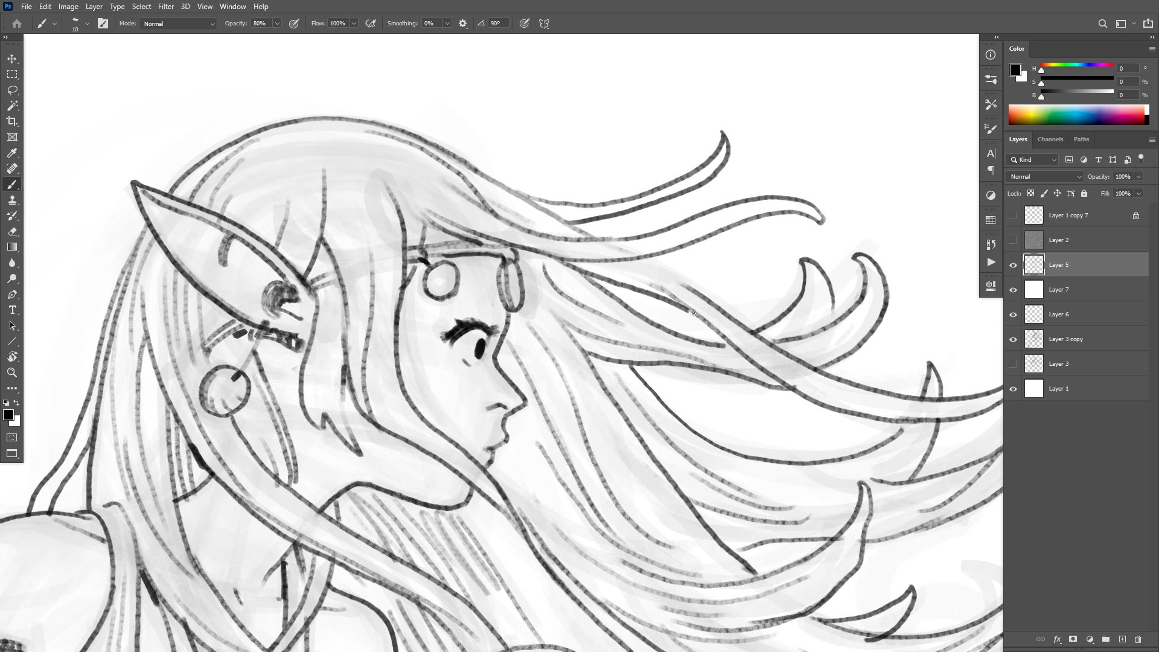Select the Horizontal Type tool
Screen dimensions: 1159x652
[12, 310]
